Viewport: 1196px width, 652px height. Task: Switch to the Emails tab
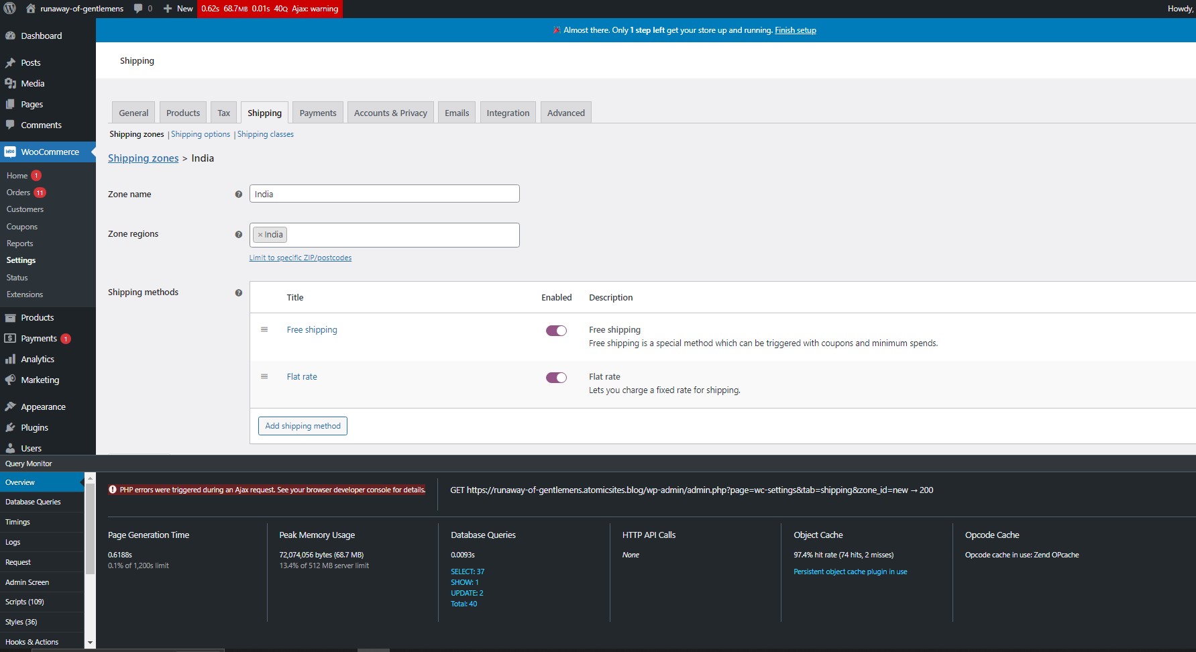pos(457,113)
